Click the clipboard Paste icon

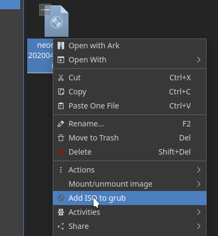coord(61,106)
